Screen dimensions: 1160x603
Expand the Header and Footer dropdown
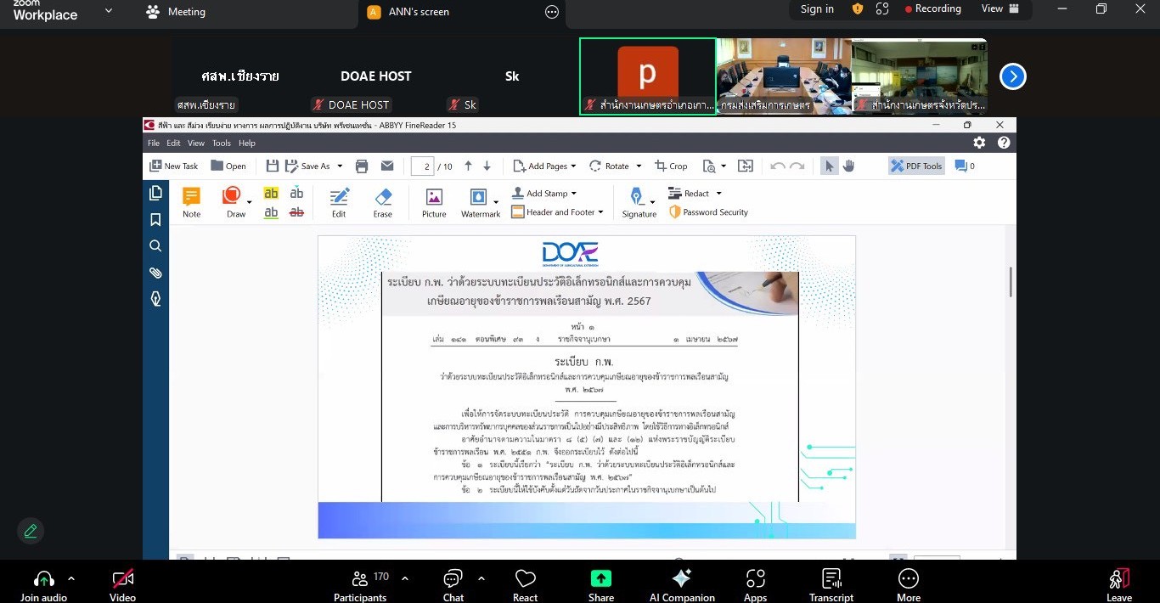(600, 212)
